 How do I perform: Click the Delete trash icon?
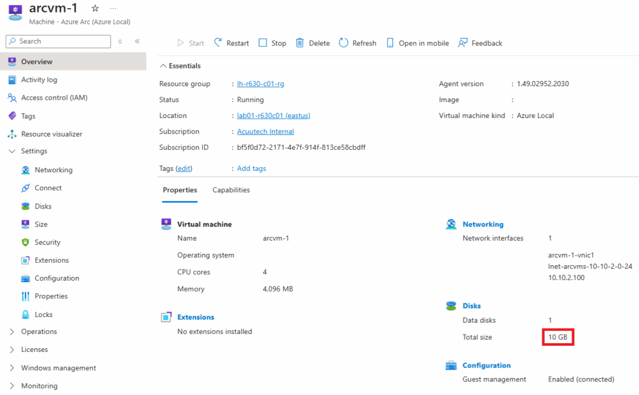pos(300,43)
